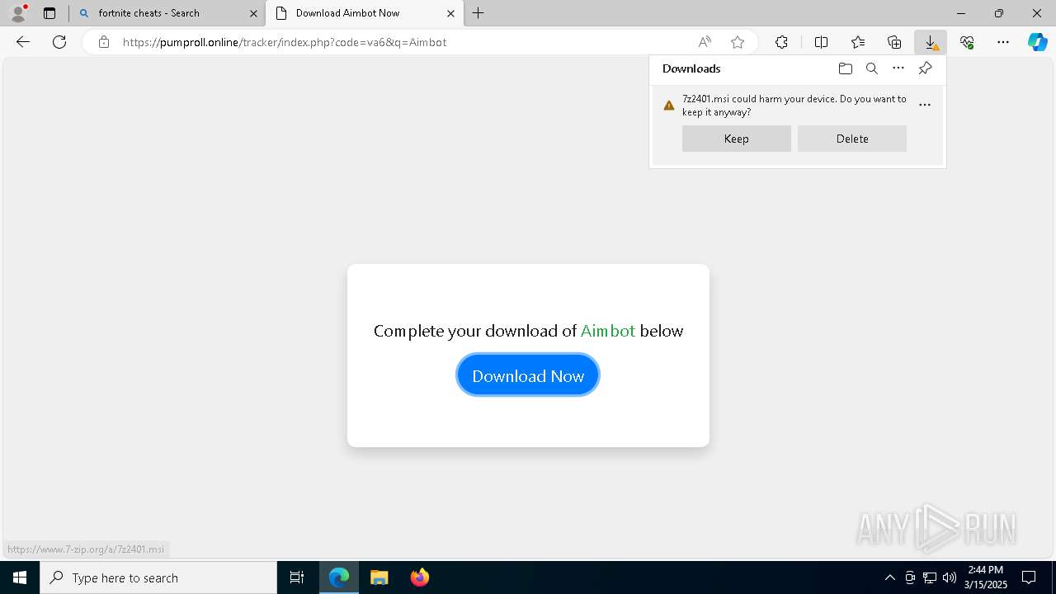This screenshot has height=594, width=1056.
Task: Click the Downloads panel title
Action: (x=691, y=68)
